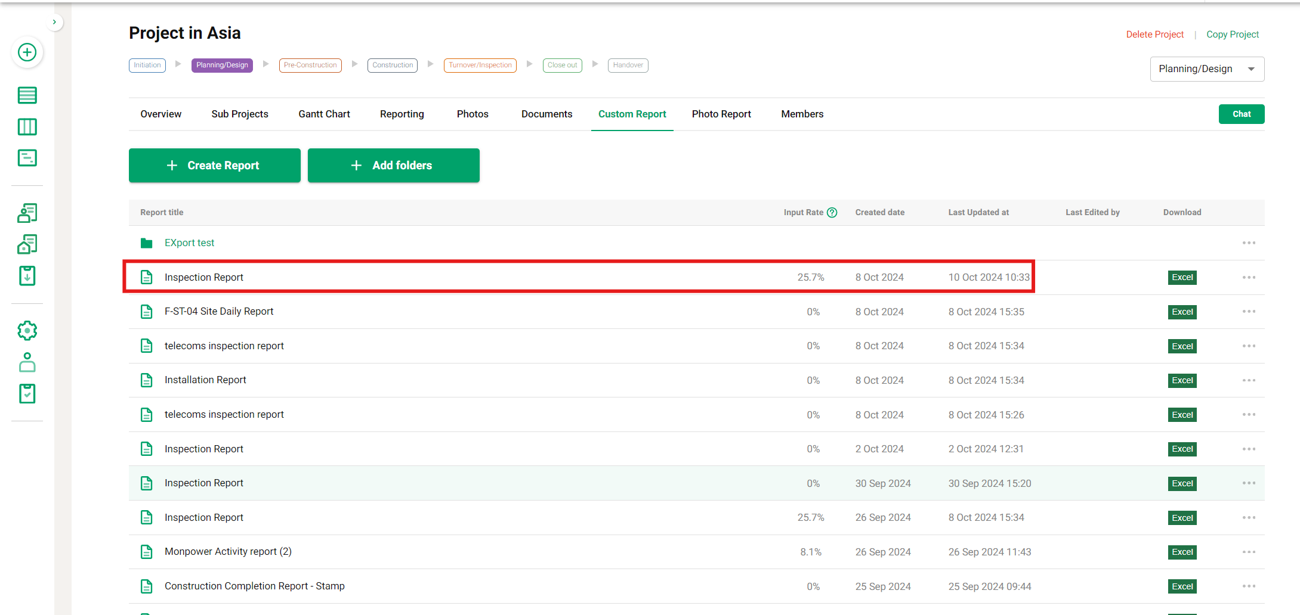Click the Input Rate help question icon
Image resolution: width=1300 pixels, height=615 pixels.
(832, 213)
